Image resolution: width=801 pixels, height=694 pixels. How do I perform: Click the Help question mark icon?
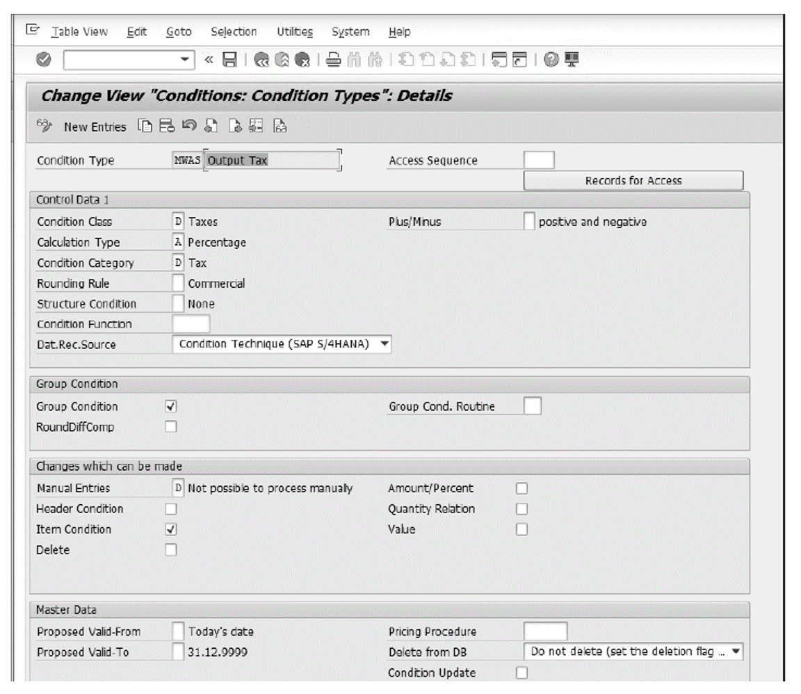point(551,60)
